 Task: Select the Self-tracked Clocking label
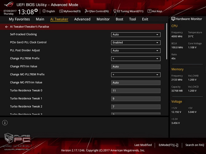23,34
